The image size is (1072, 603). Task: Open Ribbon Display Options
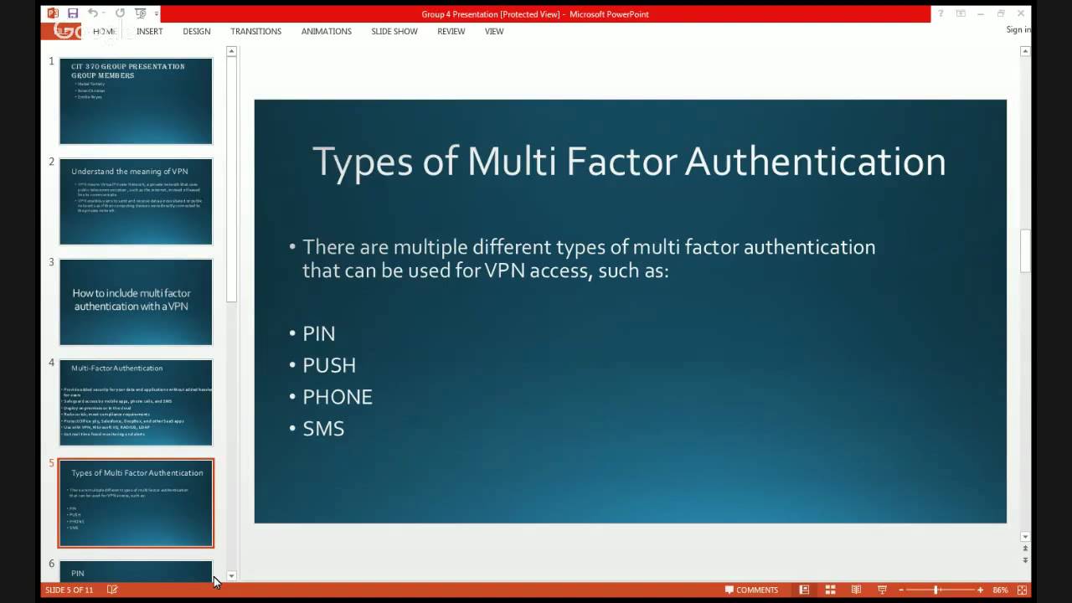(x=961, y=13)
